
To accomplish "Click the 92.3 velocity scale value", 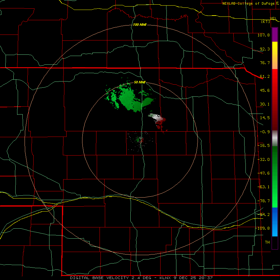I will 265,49.
